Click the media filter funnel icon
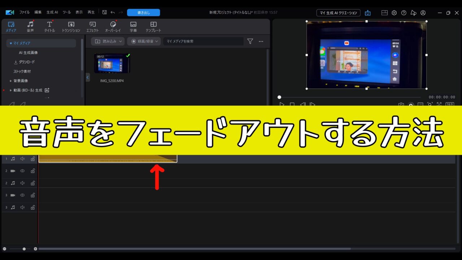Image resolution: width=462 pixels, height=260 pixels. coord(250,42)
